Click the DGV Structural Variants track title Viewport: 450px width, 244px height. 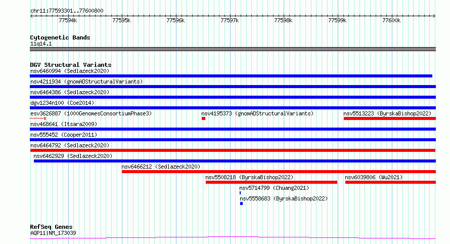71,65
